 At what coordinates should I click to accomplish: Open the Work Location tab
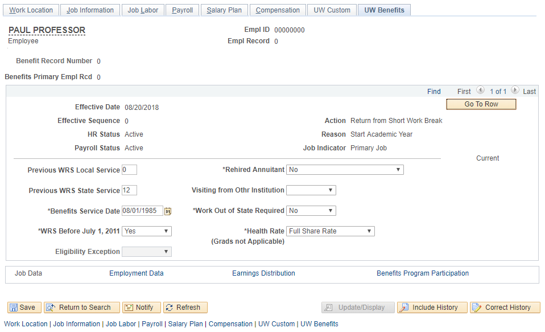pyautogui.click(x=31, y=10)
